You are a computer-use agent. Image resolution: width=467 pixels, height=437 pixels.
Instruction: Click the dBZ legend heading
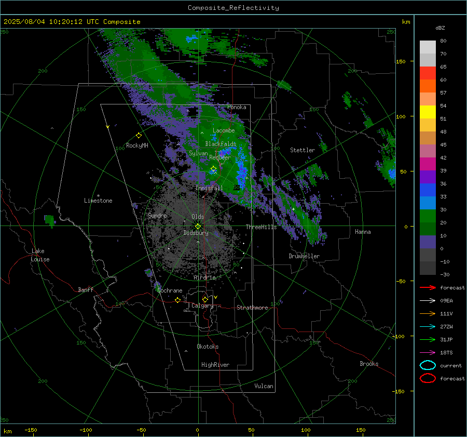[440, 28]
